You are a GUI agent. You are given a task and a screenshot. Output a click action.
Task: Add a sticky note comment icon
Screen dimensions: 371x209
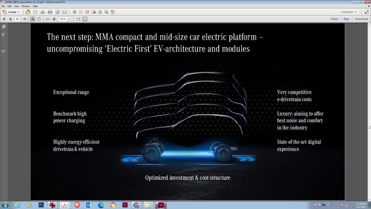tap(81, 12)
